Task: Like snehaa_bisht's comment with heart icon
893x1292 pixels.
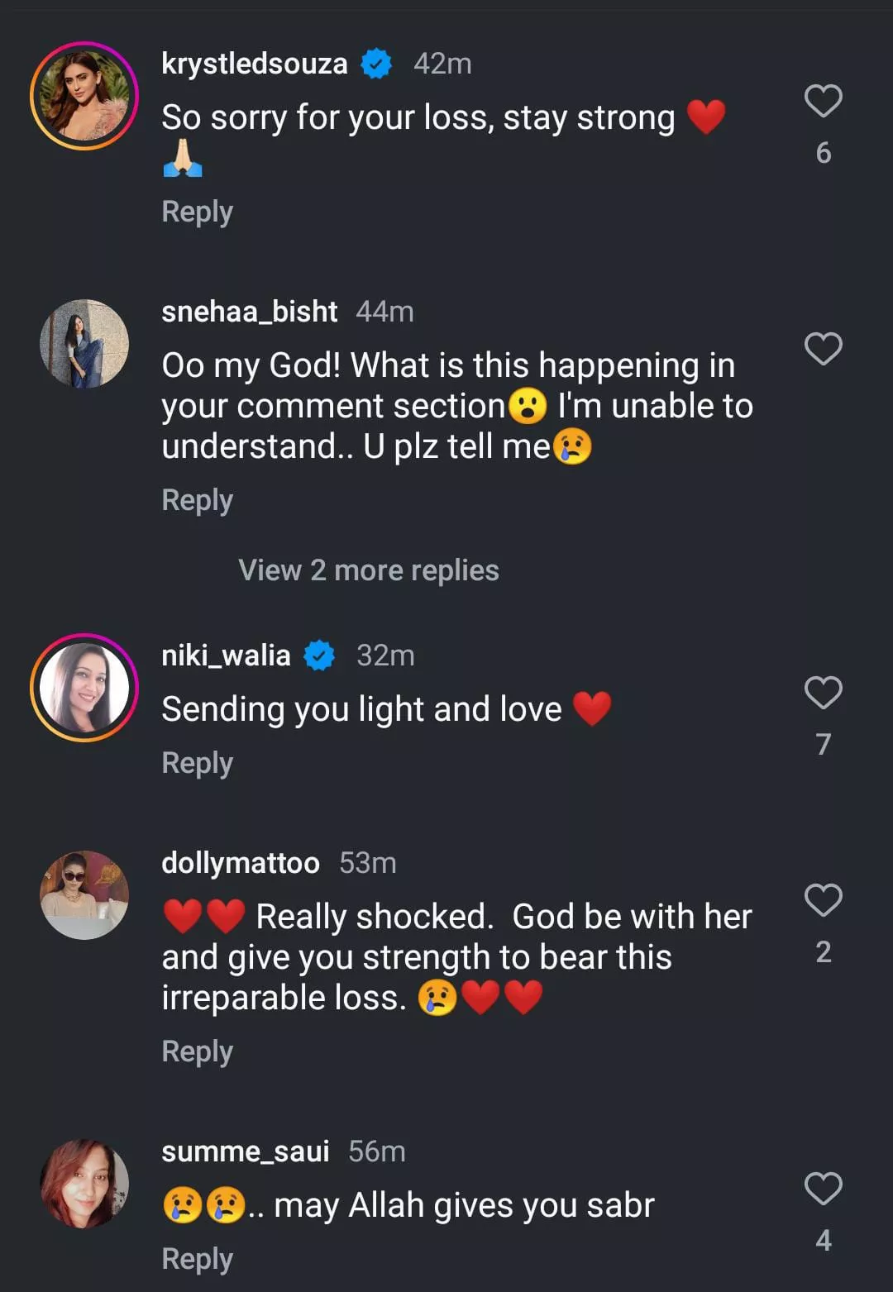Action: click(x=823, y=349)
